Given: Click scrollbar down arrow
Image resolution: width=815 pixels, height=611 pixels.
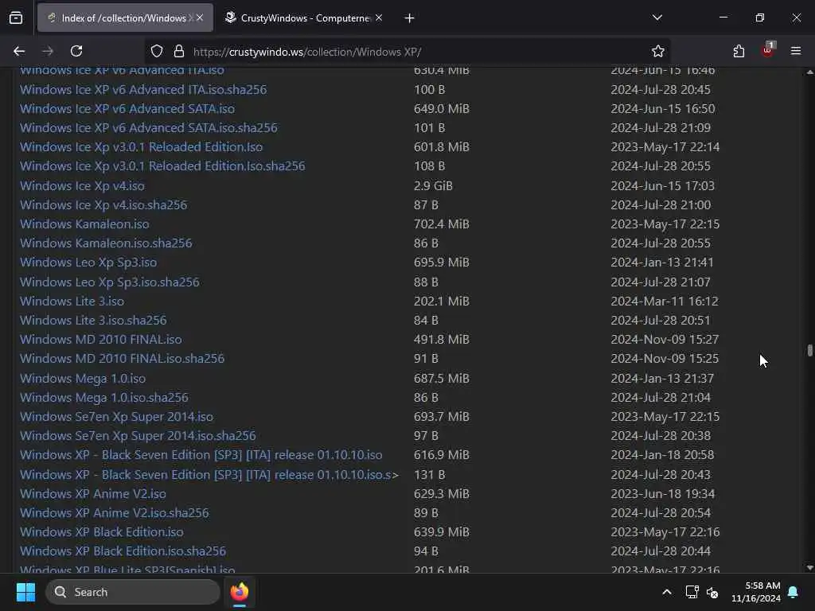Looking at the screenshot, I should coord(809,568).
